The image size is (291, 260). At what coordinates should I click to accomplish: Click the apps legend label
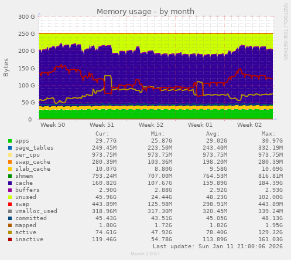point(22,141)
